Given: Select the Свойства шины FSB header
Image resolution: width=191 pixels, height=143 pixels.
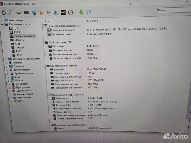Looking at the screenshot, I should coord(58,42).
